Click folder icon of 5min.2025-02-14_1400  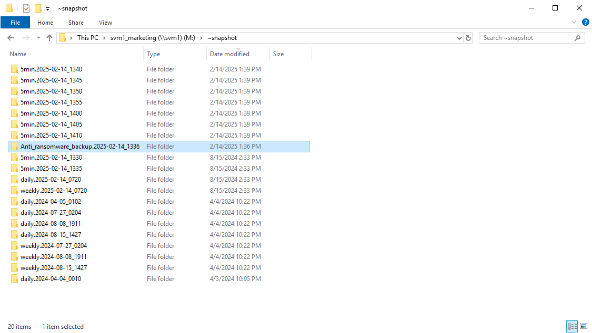(14, 113)
